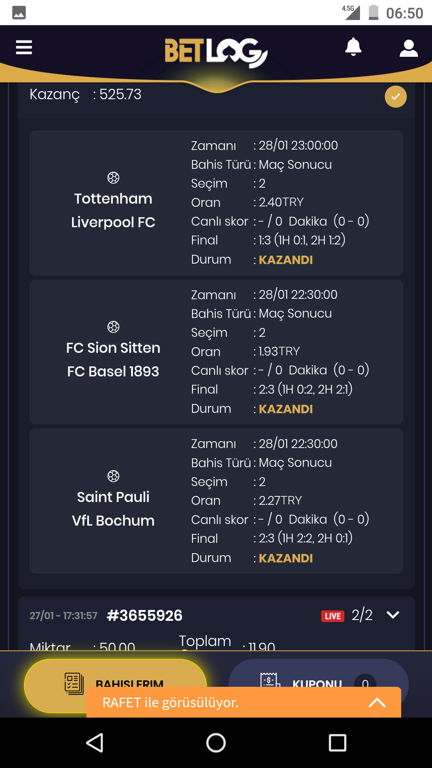
Task: Open notifications bell
Action: click(x=353, y=47)
